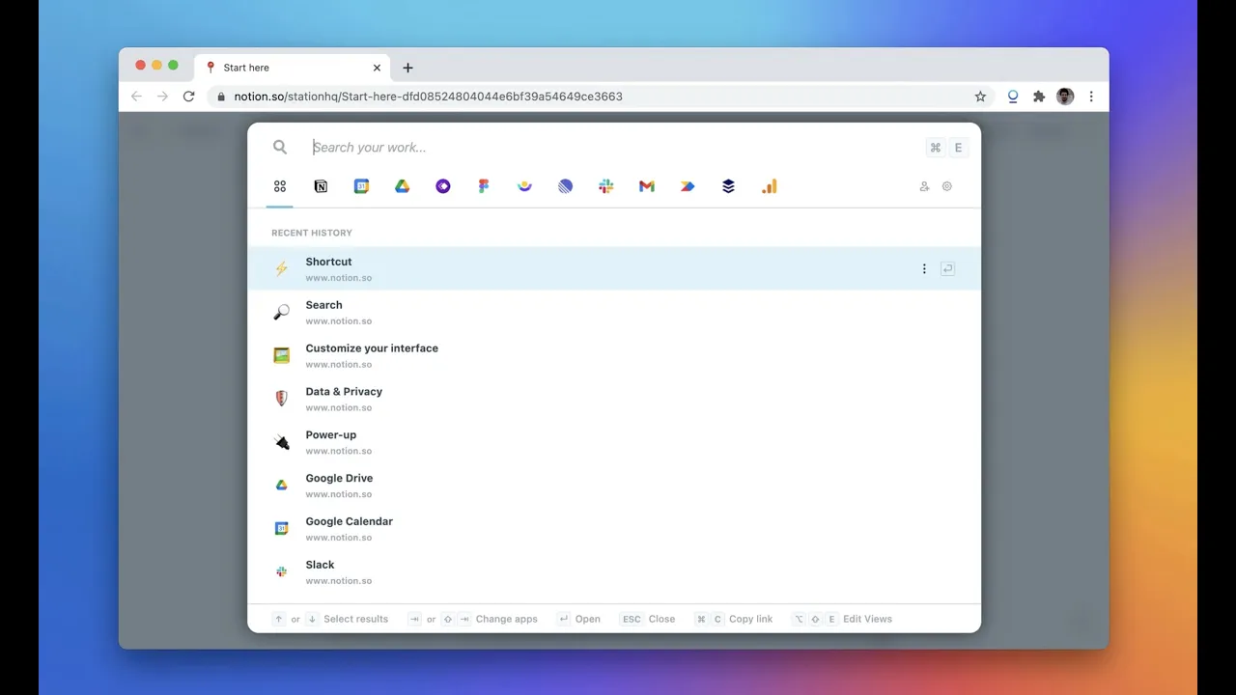The height and width of the screenshot is (695, 1236).
Task: Click the notion.so address bar
Action: (599, 97)
